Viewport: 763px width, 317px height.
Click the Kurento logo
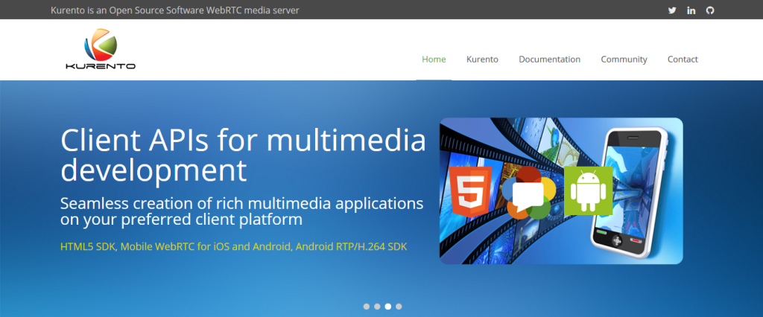point(101,49)
